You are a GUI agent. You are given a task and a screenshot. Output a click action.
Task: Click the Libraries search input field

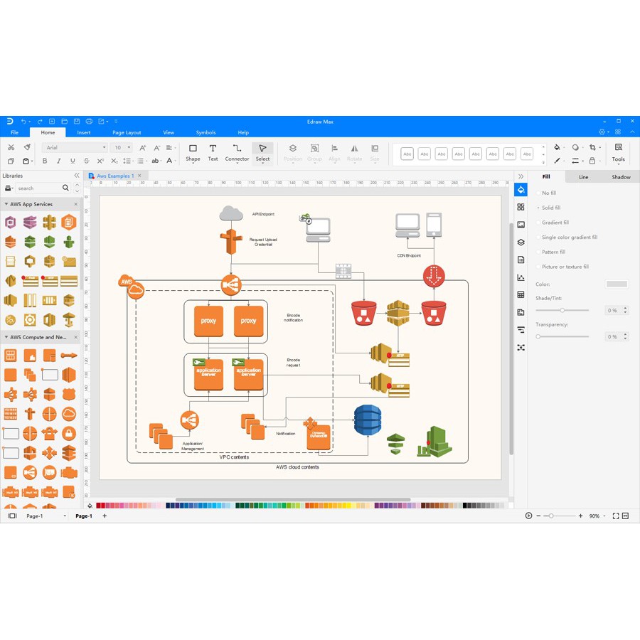38,188
